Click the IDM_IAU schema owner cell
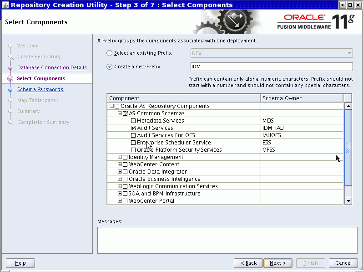The width and height of the screenshot is (363, 272). 302,128
